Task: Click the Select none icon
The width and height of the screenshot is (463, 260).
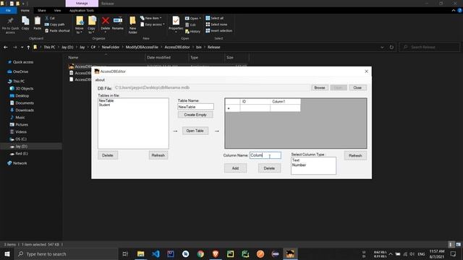Action: click(x=208, y=25)
